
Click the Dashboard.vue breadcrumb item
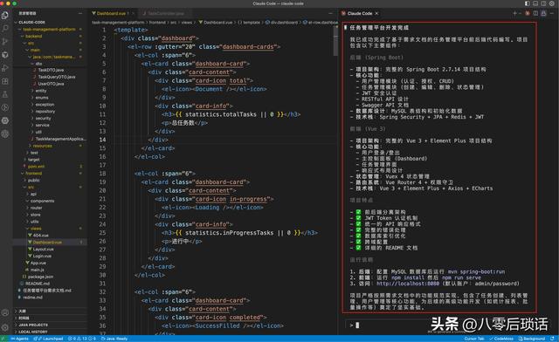216,23
